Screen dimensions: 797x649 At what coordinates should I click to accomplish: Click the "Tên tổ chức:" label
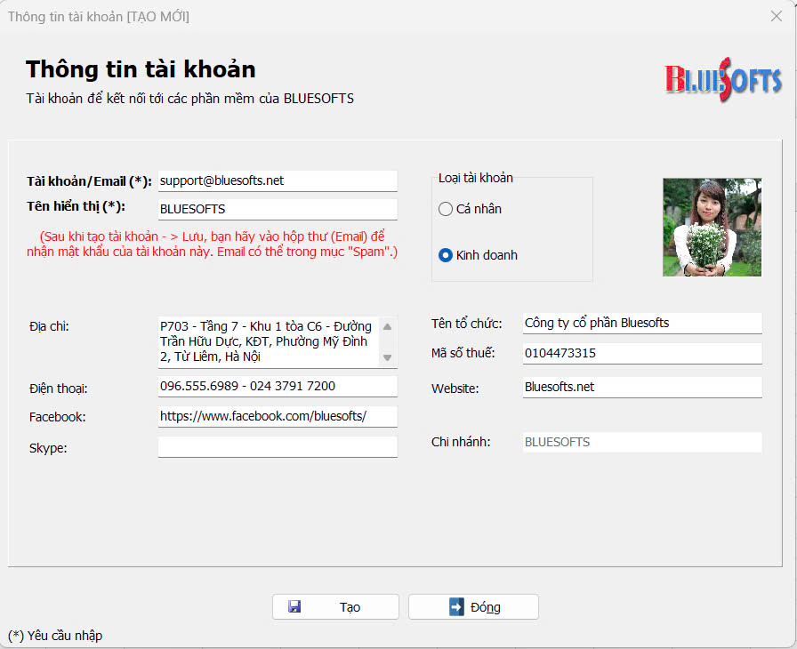467,324
